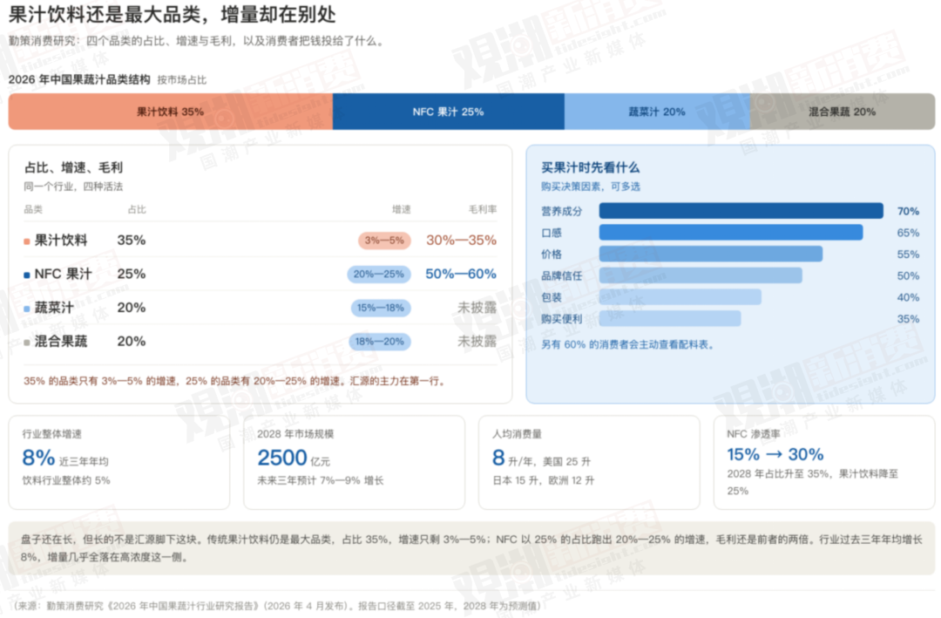941x618 pixels.
Task: Click the 增速 column header
Action: (402, 209)
